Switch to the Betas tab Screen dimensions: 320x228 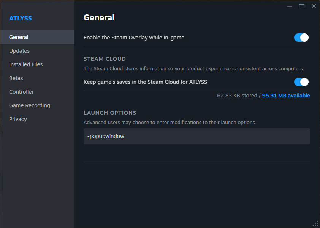[16, 78]
